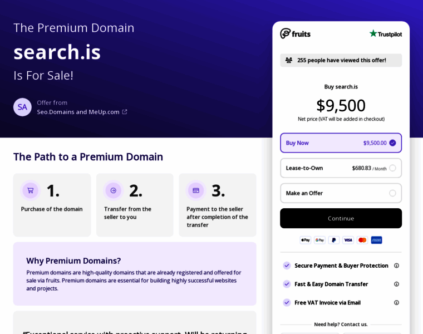
Task: Open the Trustpilot logo link
Action: pos(385,33)
